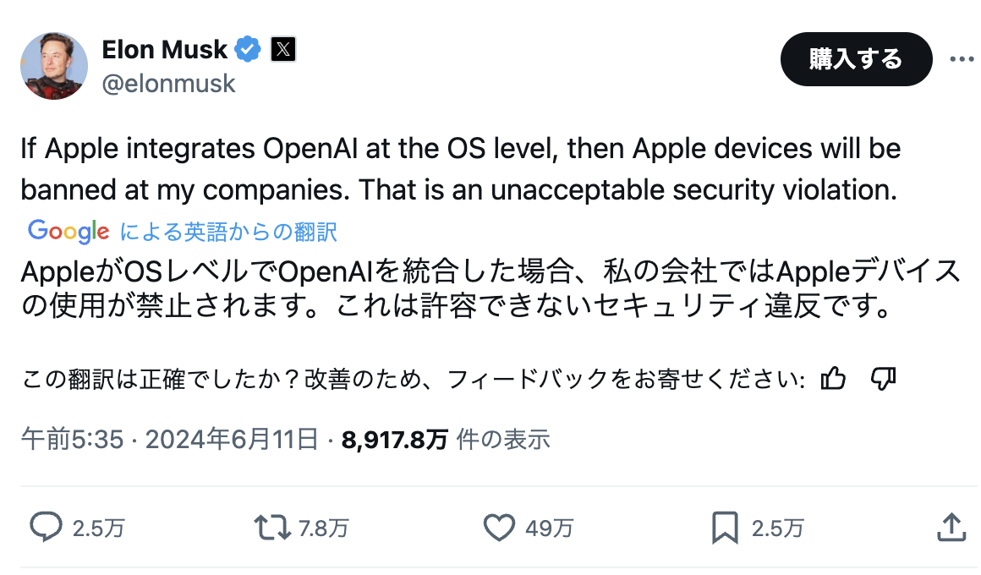Open the share upload icon
This screenshot has width=981, height=575.
pyautogui.click(x=951, y=527)
